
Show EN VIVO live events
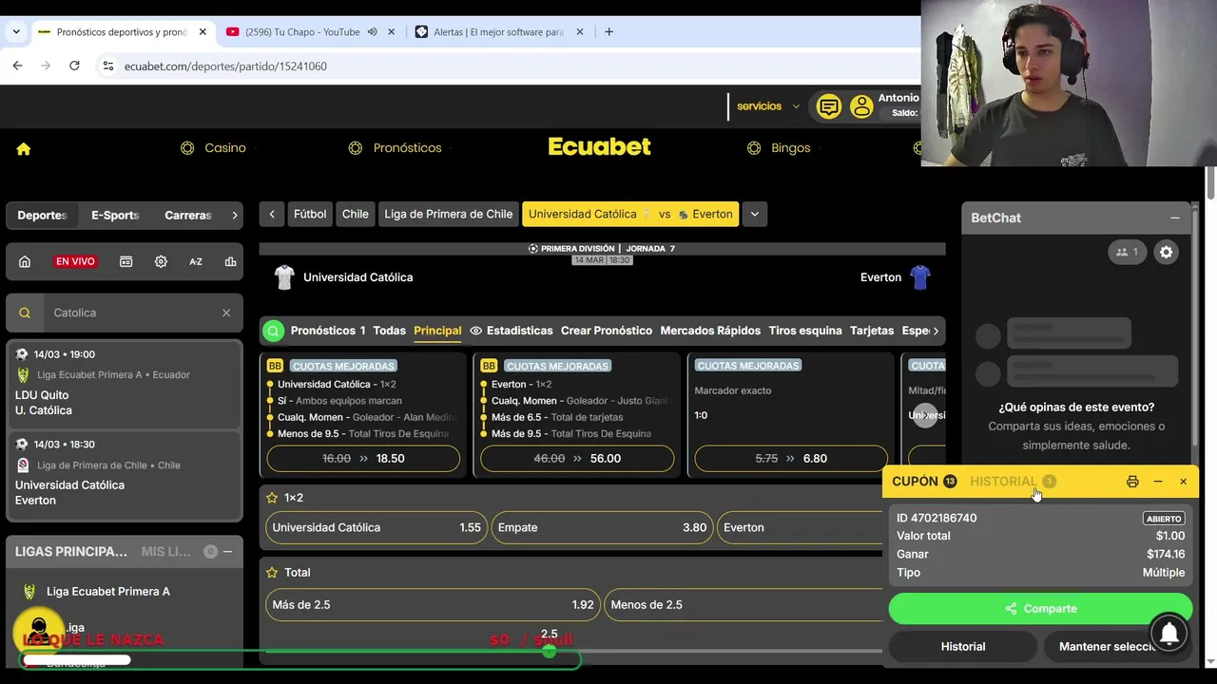click(75, 261)
